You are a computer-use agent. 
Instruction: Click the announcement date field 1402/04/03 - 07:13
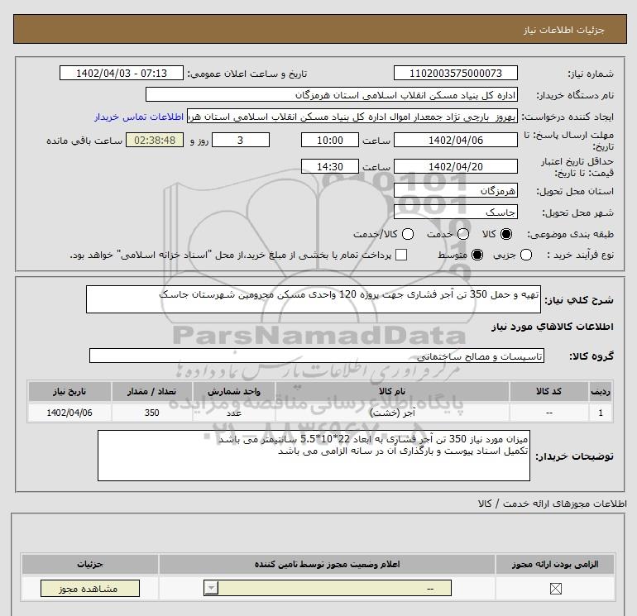122,73
